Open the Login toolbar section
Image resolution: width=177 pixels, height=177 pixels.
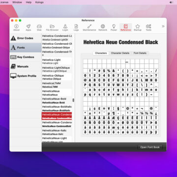point(65,28)
